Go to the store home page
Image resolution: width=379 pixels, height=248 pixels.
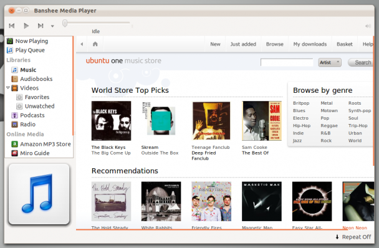95,44
